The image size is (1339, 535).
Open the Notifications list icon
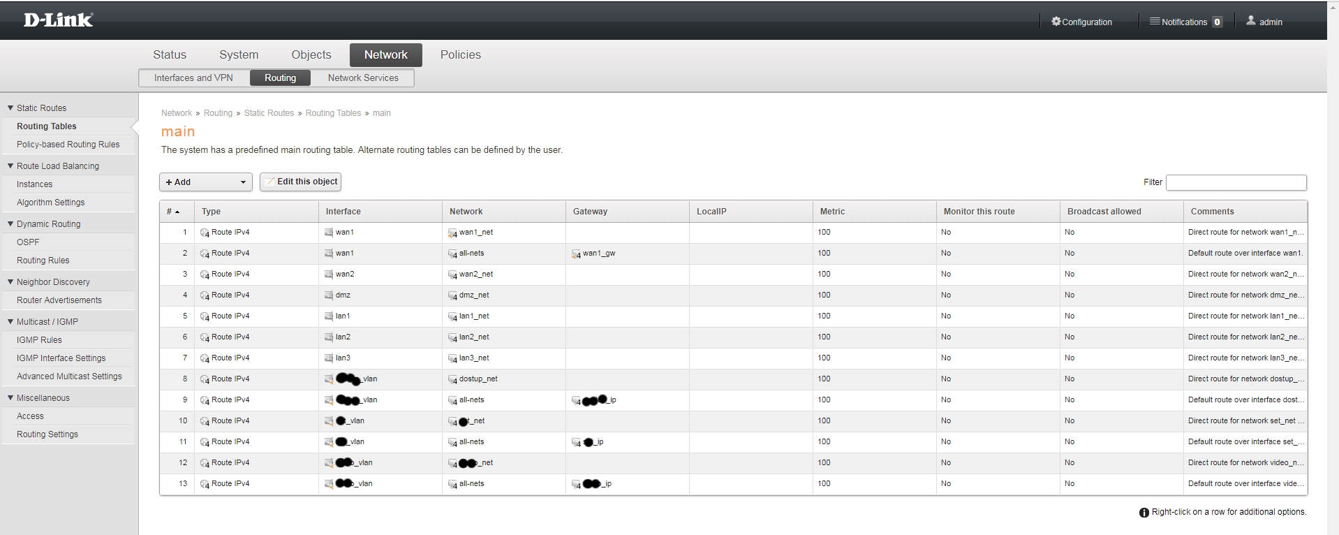tap(1155, 22)
